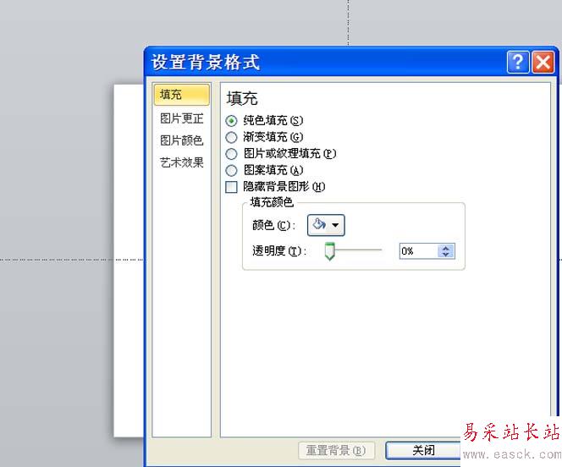
Task: Select the 填充 category in the sidebar
Action: [182, 95]
